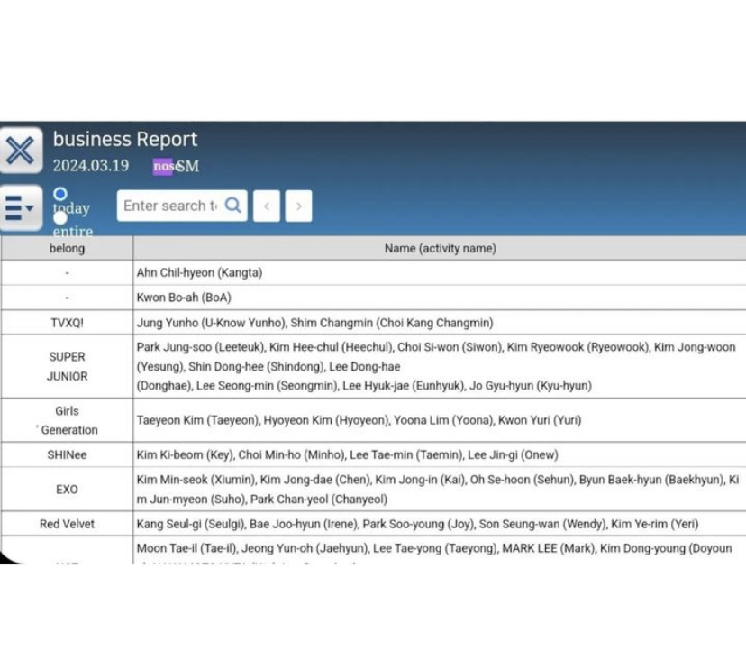Select the Girls' Generation group cell
Viewport: 746px width, 651px height.
click(x=67, y=420)
